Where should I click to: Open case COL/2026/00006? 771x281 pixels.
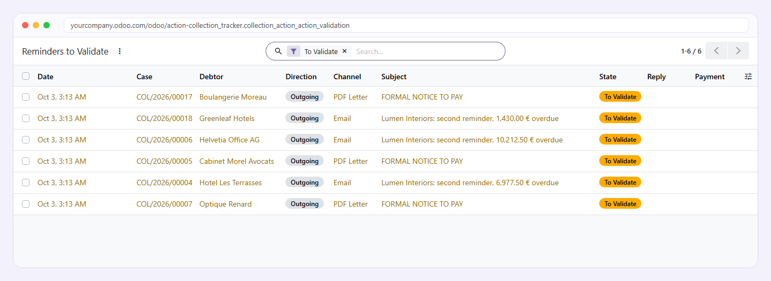(164, 140)
